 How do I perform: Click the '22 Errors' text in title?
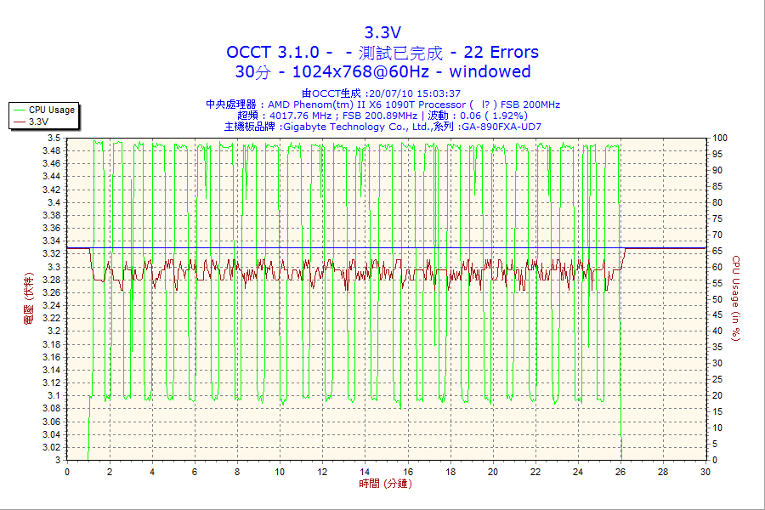coord(501,52)
